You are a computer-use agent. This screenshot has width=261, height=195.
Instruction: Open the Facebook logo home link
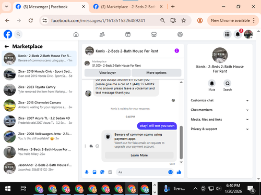point(8,34)
